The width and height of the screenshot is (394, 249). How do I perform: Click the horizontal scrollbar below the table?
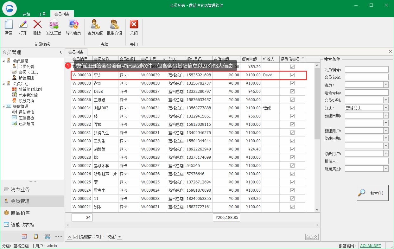click(192, 225)
